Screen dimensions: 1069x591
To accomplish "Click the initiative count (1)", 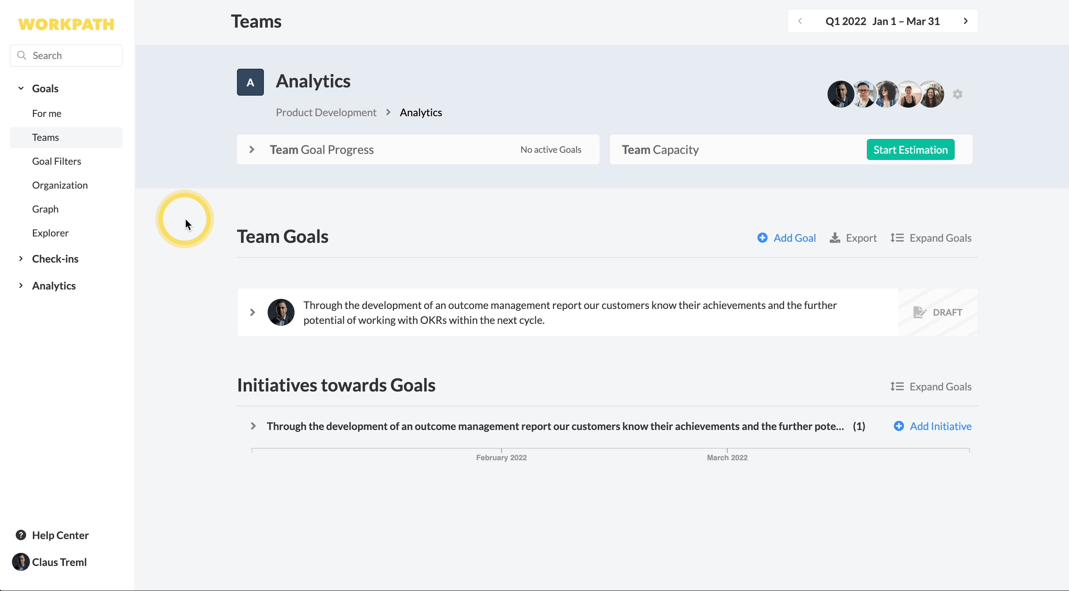I will tap(859, 426).
